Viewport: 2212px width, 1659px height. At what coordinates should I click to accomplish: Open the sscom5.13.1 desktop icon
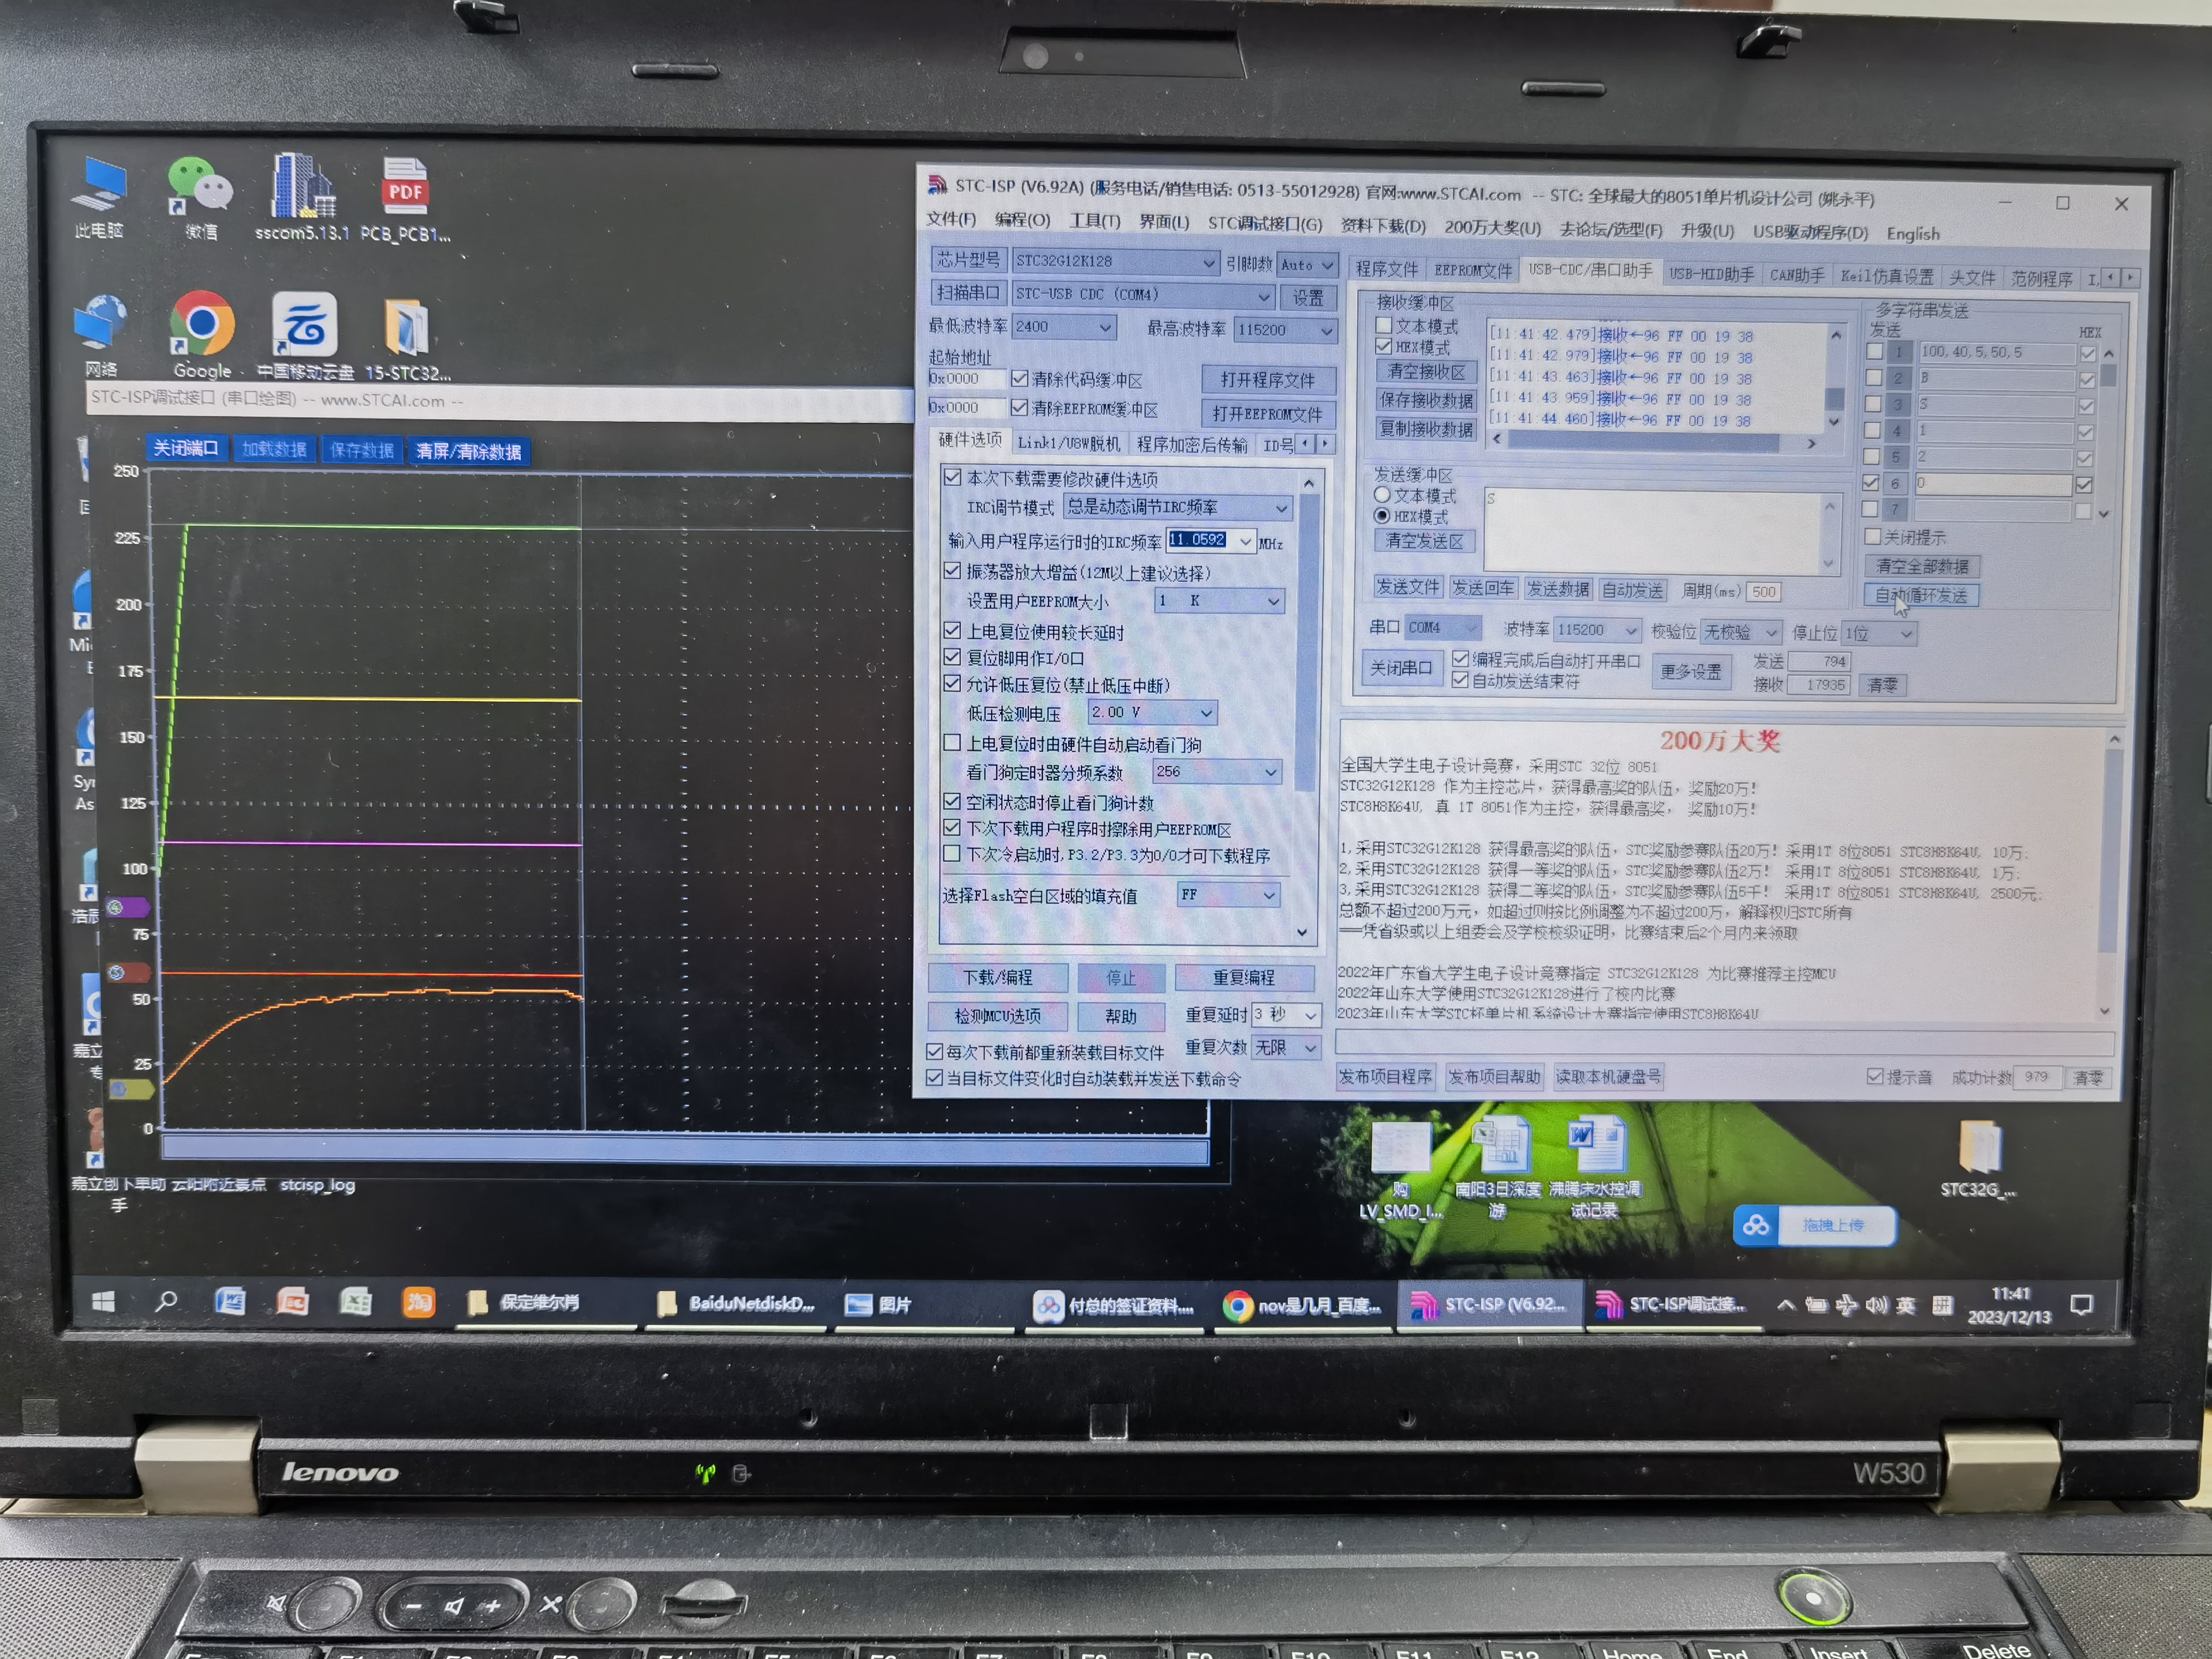(302, 197)
